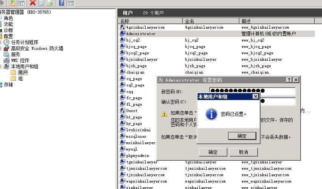
Task: Sort users by the 全名 column header
Action: [x=211, y=21]
